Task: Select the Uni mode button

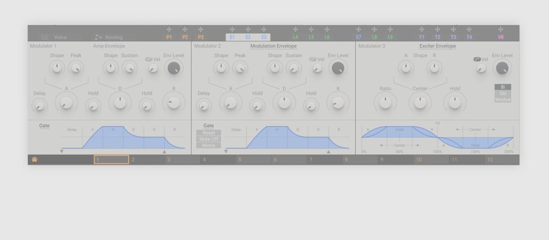Action: [503, 94]
